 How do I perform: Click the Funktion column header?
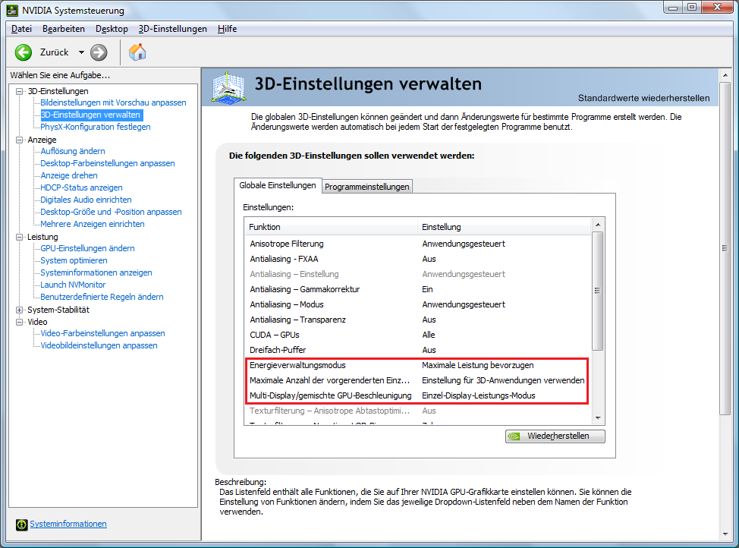[331, 227]
